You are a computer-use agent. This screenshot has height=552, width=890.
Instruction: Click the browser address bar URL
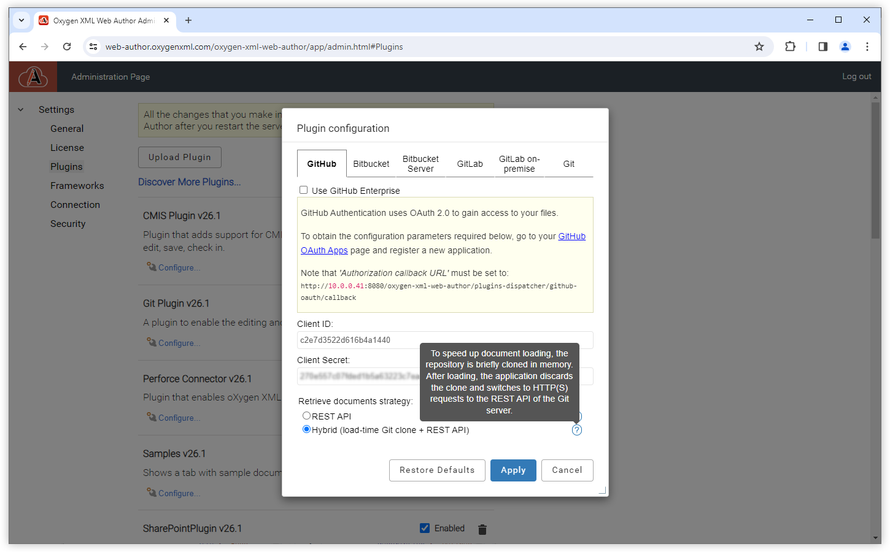[x=254, y=47]
